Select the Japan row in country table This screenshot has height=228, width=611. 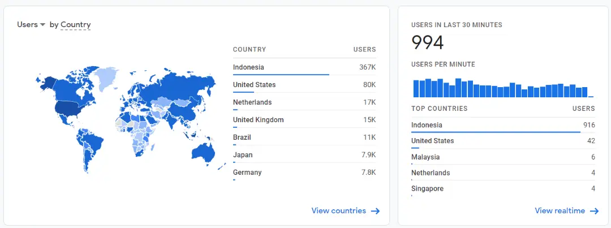(x=304, y=155)
